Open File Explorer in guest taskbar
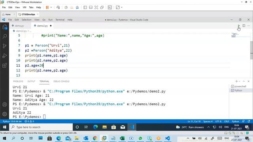Viewport: 253px width, 142px height. point(104,127)
